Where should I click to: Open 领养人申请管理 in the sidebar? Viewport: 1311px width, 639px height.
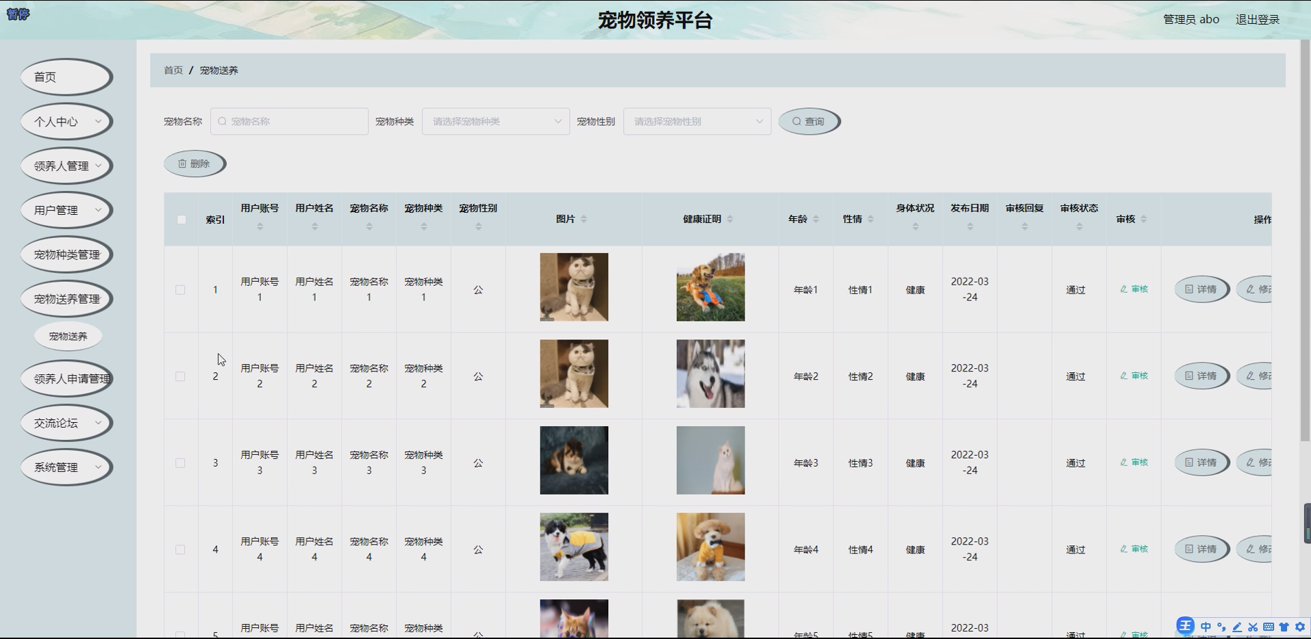[66, 378]
